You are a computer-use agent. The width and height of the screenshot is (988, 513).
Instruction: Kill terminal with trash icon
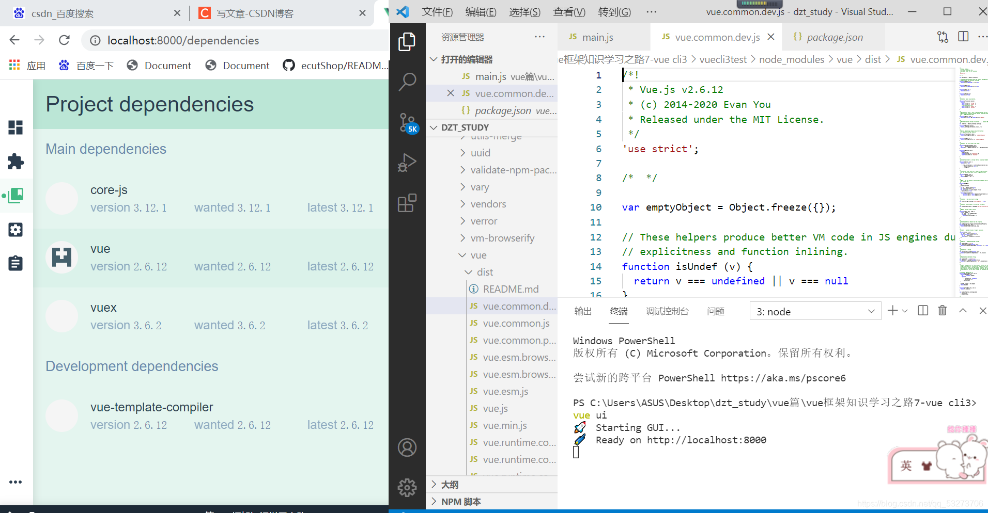pos(943,311)
